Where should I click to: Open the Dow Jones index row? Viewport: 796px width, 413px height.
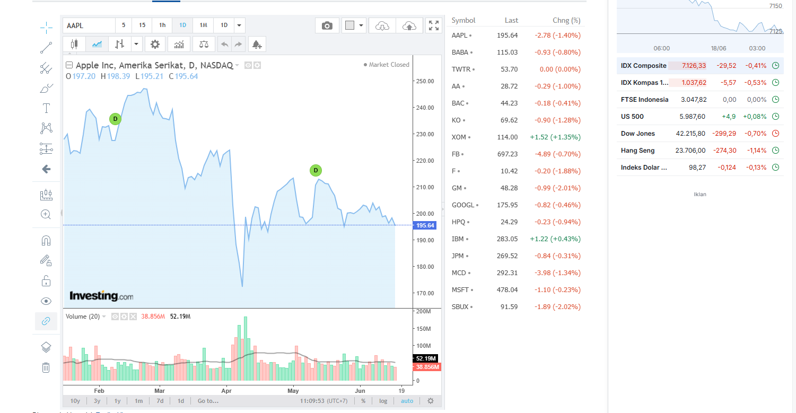[700, 134]
